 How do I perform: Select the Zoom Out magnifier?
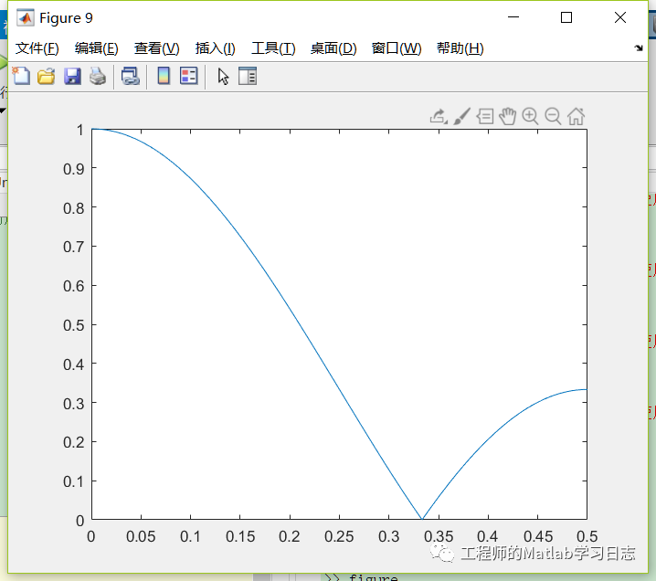click(x=553, y=116)
